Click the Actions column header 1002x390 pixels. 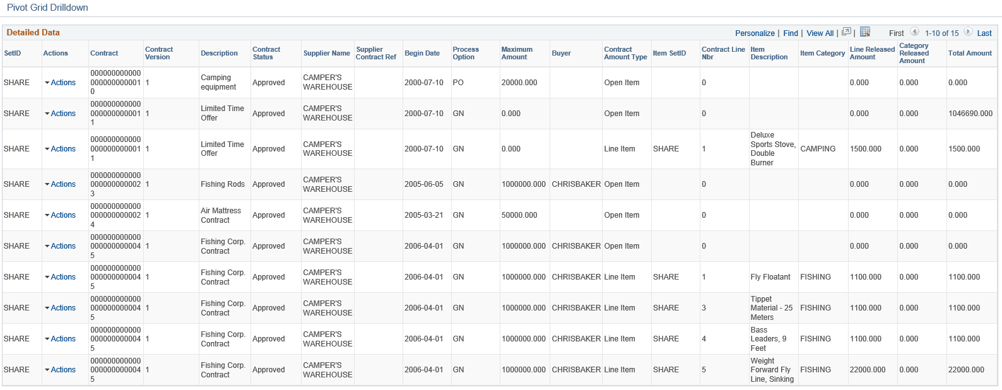[56, 53]
